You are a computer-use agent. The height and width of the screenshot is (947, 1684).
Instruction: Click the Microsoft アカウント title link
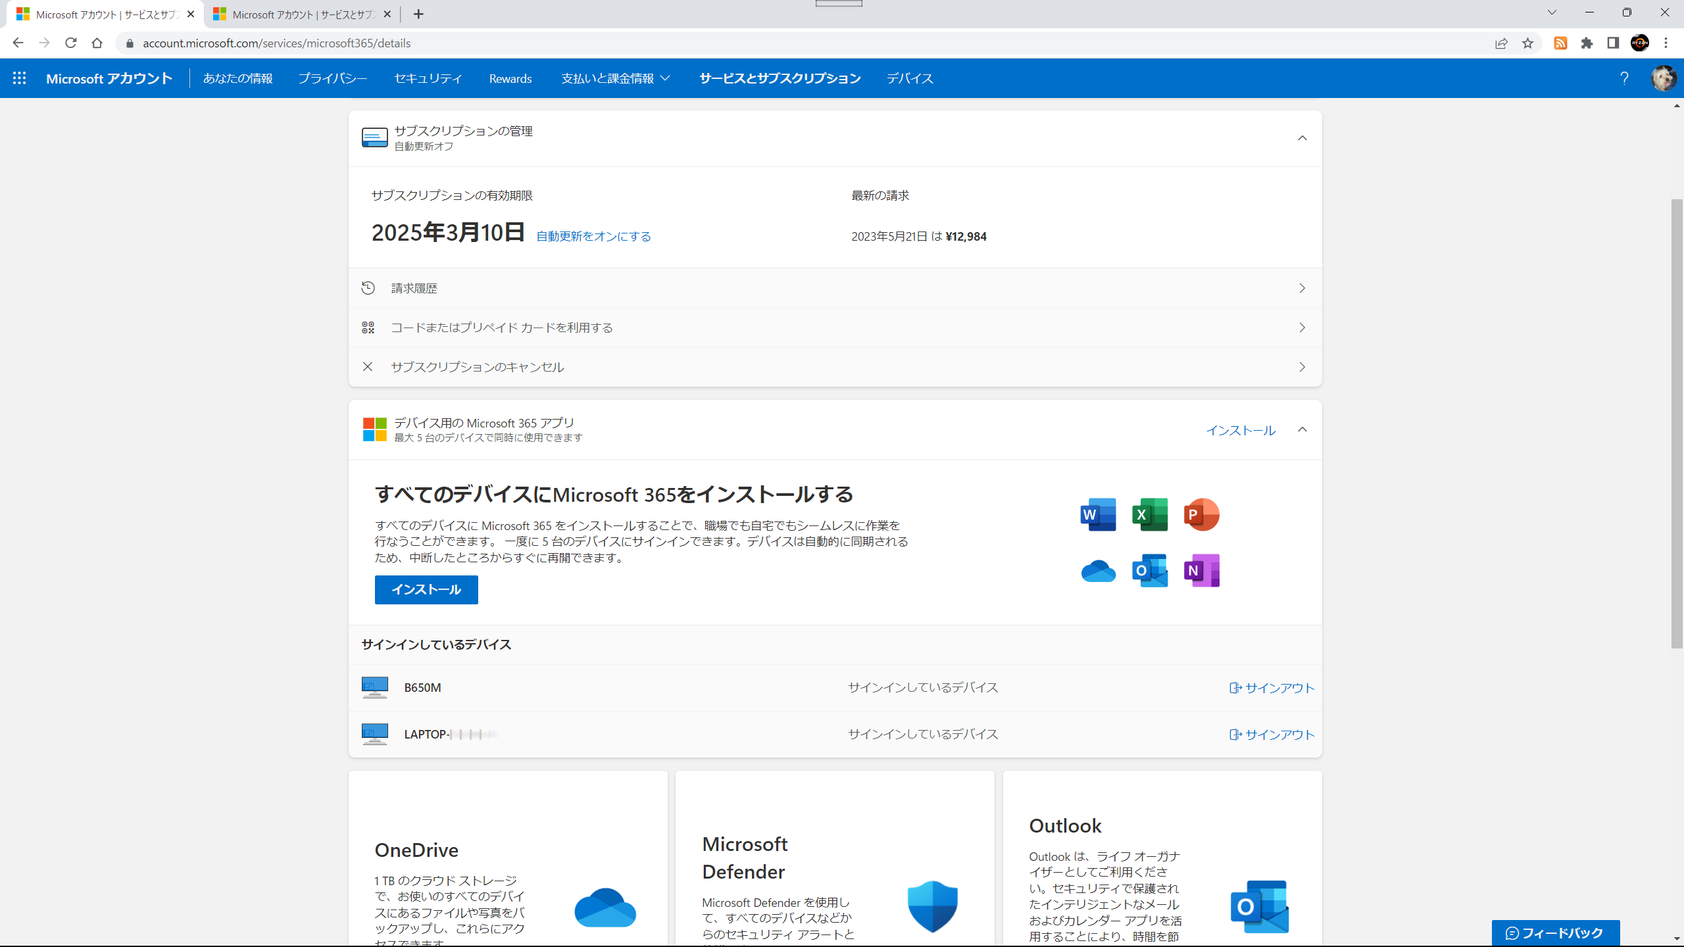(x=109, y=78)
